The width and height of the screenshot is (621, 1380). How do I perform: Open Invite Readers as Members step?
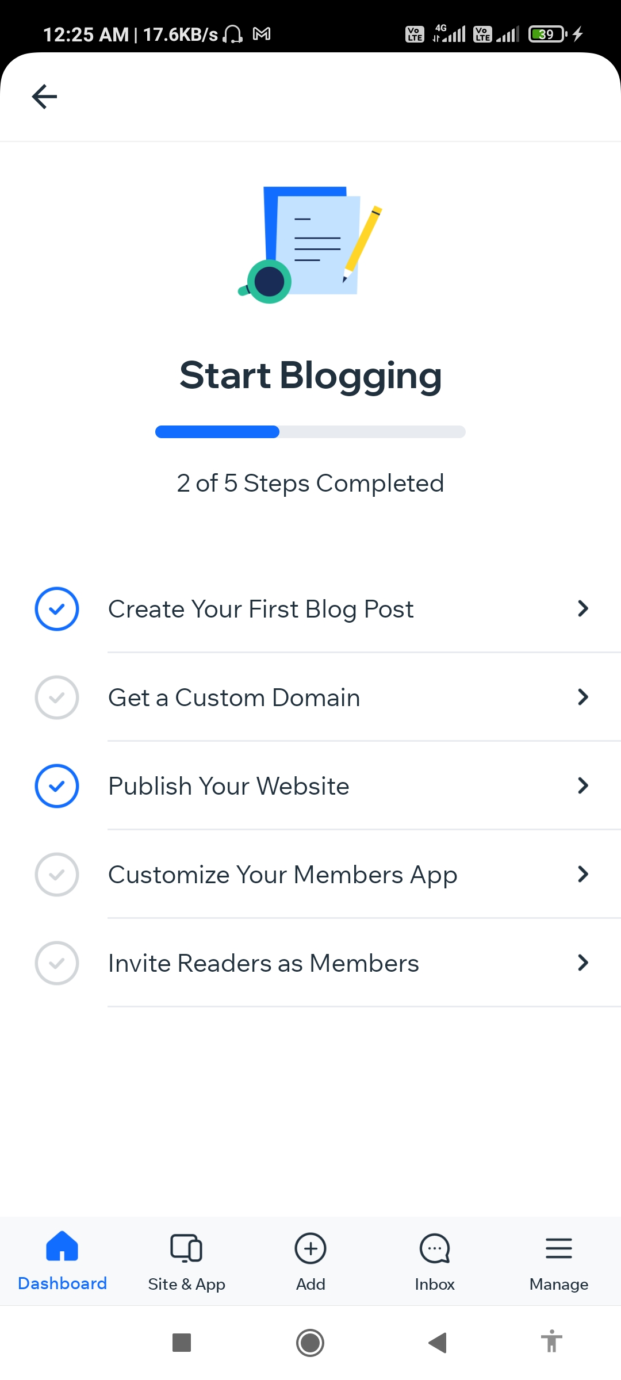(x=310, y=963)
